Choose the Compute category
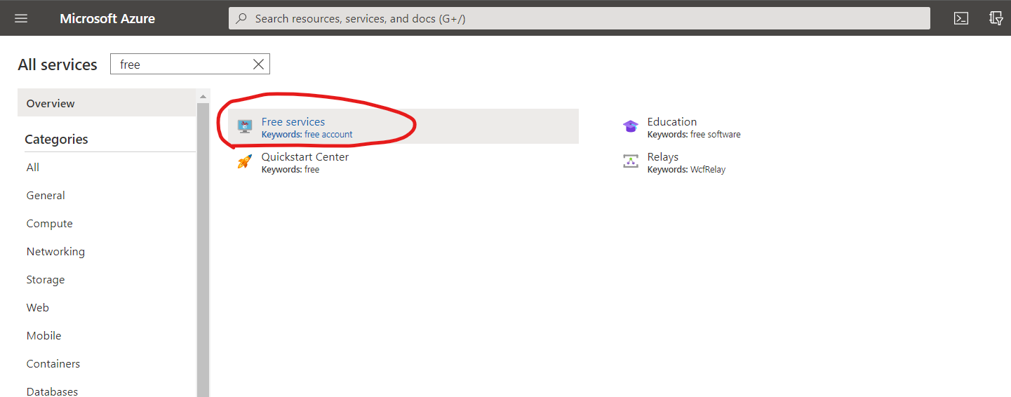Screen dimensions: 1011x397 point(49,224)
